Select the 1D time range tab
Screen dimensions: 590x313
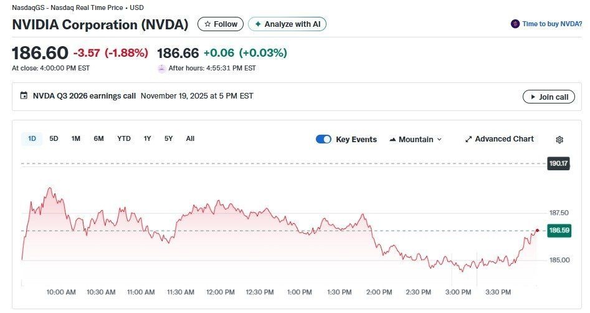click(32, 139)
